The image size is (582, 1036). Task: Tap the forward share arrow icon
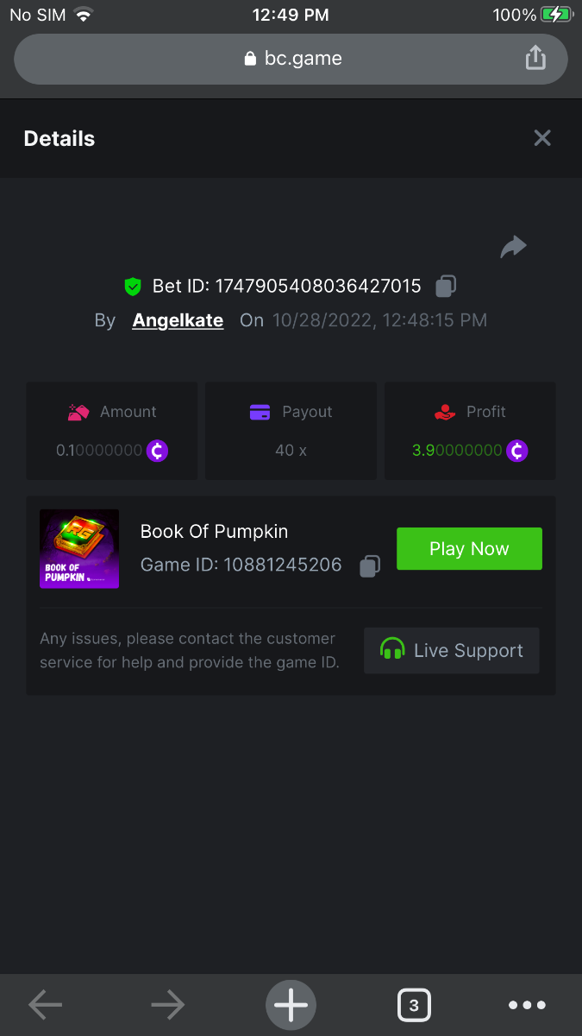click(x=513, y=248)
